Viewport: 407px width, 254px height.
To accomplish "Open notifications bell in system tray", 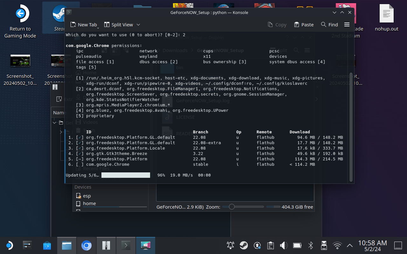I will [x=231, y=245].
